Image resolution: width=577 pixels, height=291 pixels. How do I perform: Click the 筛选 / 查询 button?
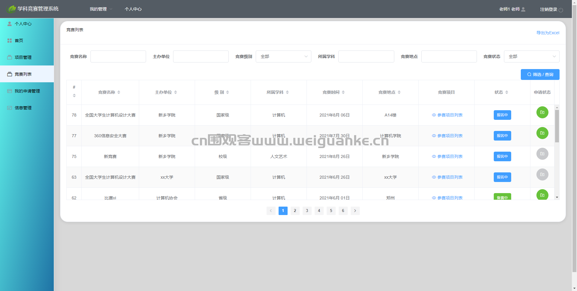pyautogui.click(x=540, y=74)
